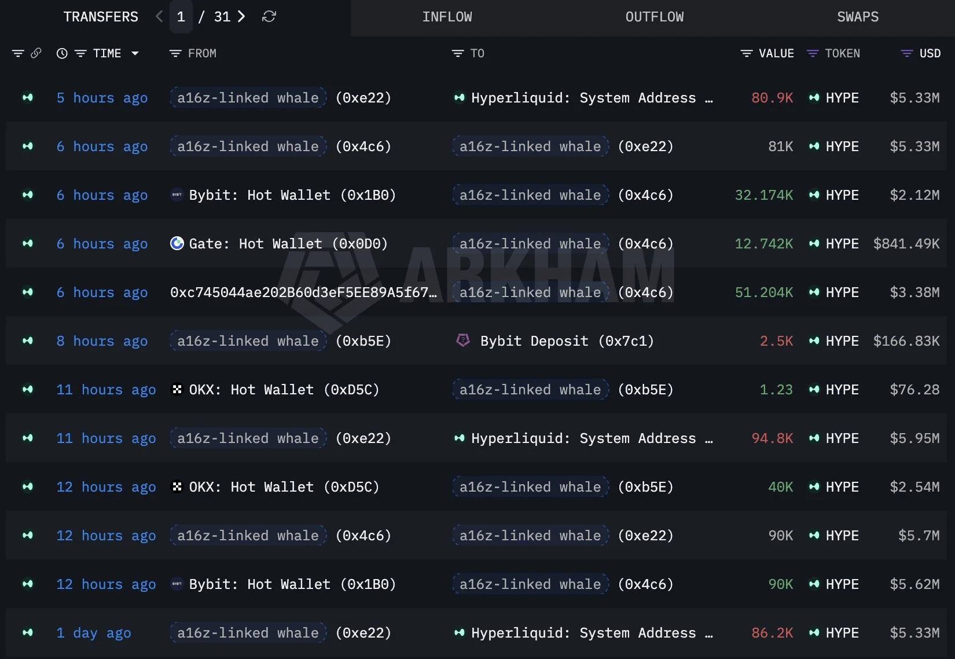Click the chain icon of the 1 day ago row
Image resolution: width=955 pixels, height=659 pixels.
click(x=27, y=632)
